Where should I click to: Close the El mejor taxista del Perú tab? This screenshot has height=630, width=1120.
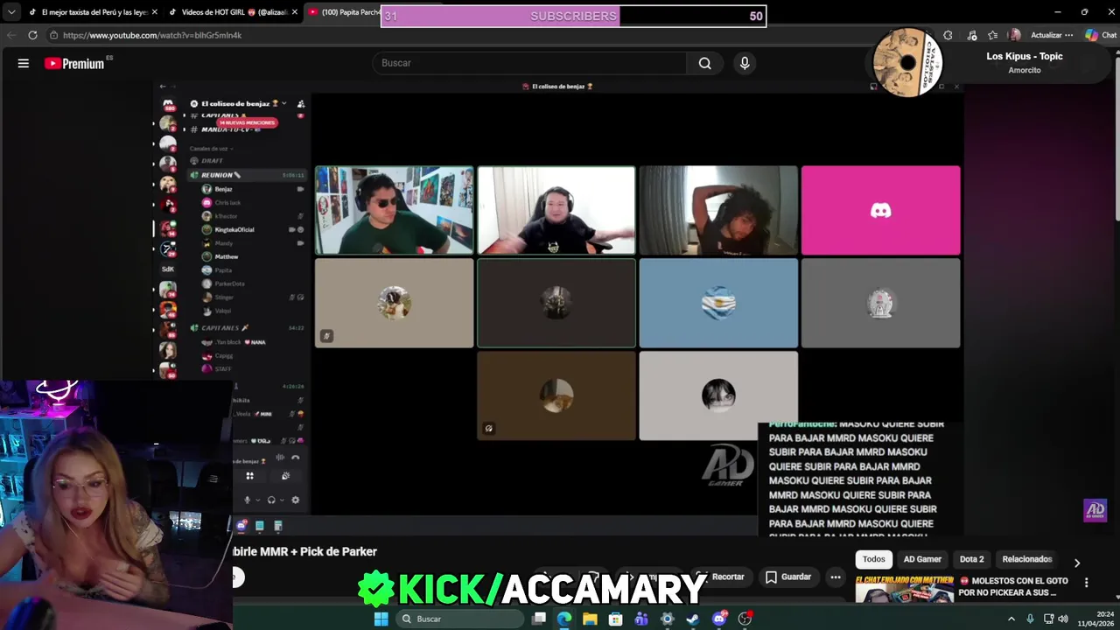point(155,12)
